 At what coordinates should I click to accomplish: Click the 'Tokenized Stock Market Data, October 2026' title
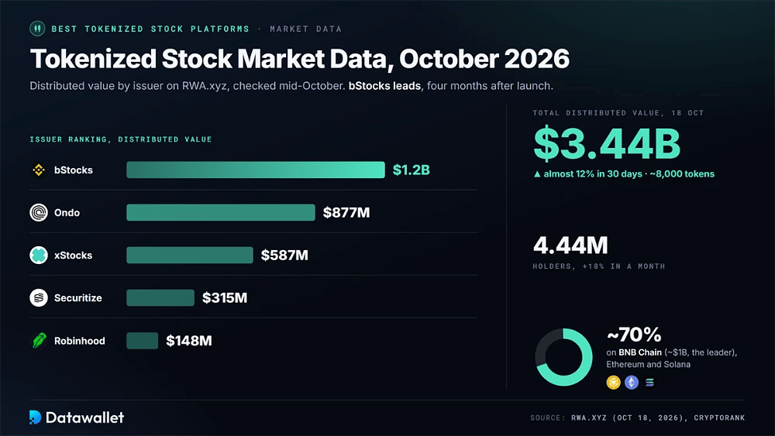(299, 59)
